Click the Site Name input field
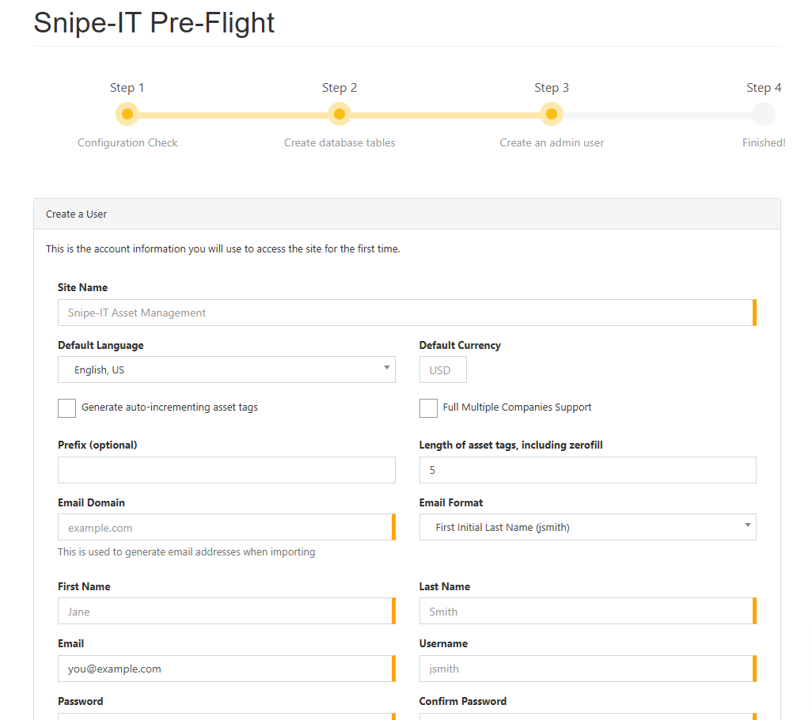Image resolution: width=812 pixels, height=720 pixels. point(405,313)
